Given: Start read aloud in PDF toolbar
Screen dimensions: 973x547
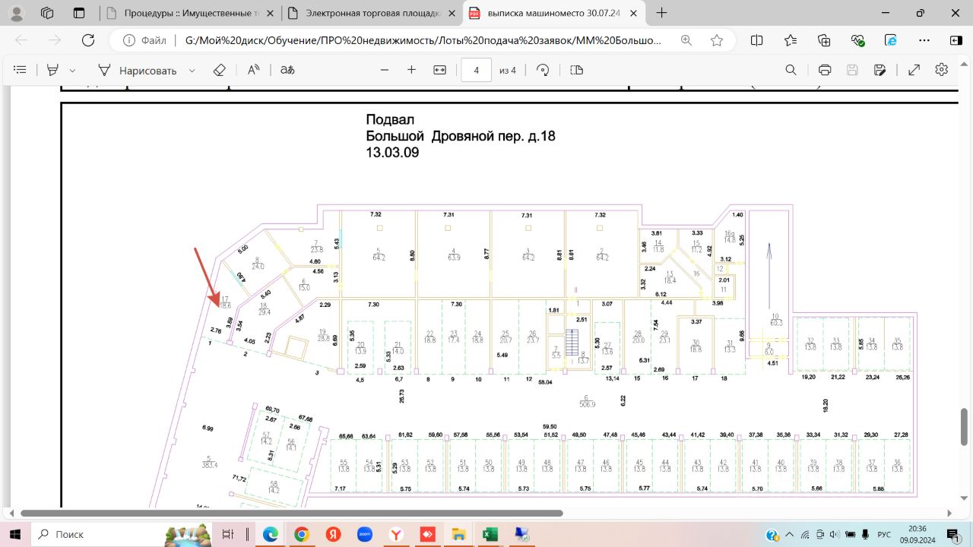Looking at the screenshot, I should 254,70.
